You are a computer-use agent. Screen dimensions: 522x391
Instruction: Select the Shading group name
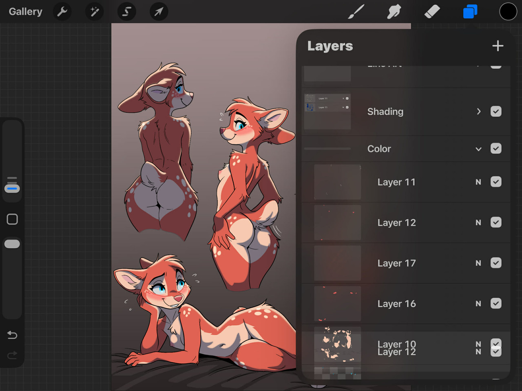pos(385,112)
